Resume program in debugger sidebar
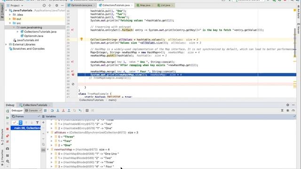The height and width of the screenshot is (169, 301). click(x=8, y=118)
